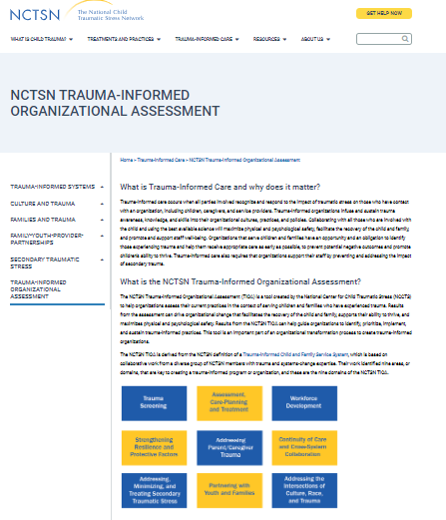Viewport: 446px width, 520px height.
Task: Expand the Secondary Traumatic Stress sidebar arrow
Action: [102, 260]
